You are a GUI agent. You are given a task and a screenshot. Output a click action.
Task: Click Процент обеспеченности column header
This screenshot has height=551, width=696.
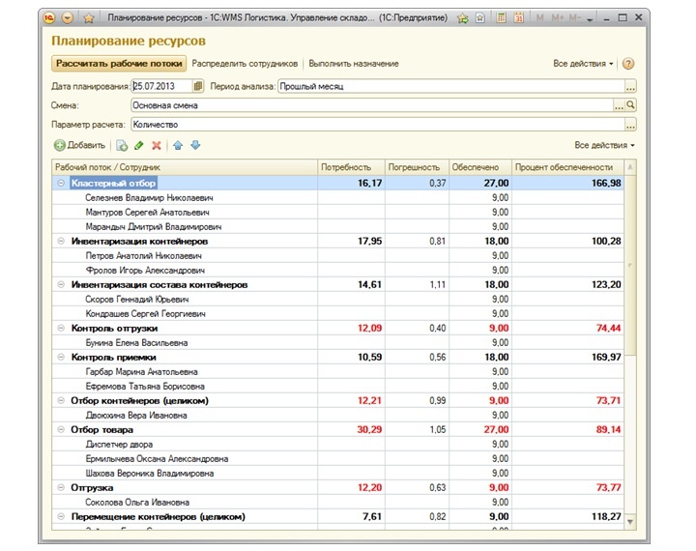click(567, 167)
